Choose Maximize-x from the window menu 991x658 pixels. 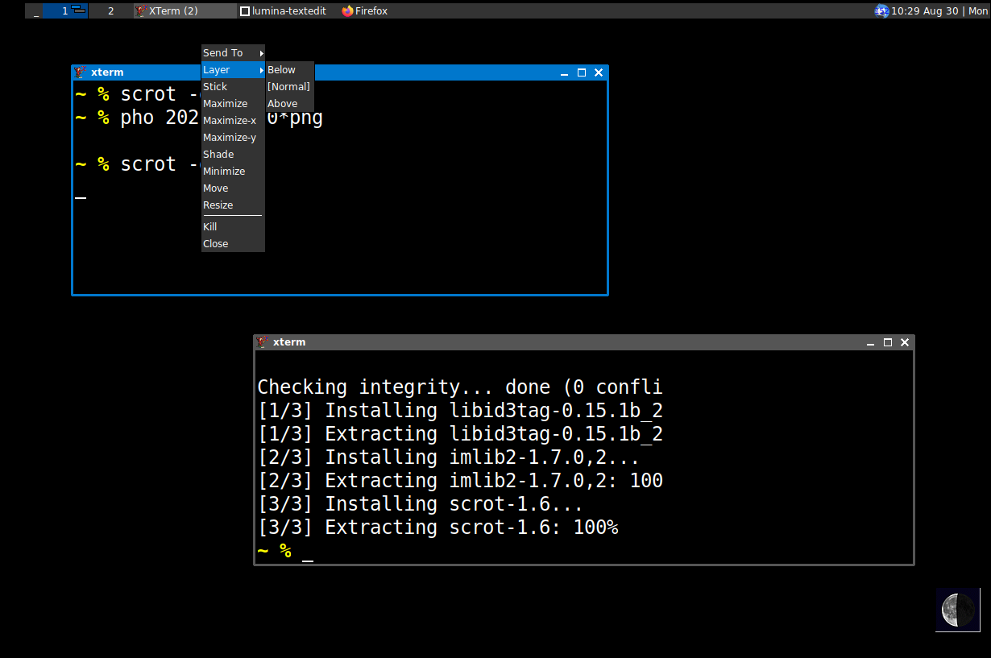[x=230, y=121]
